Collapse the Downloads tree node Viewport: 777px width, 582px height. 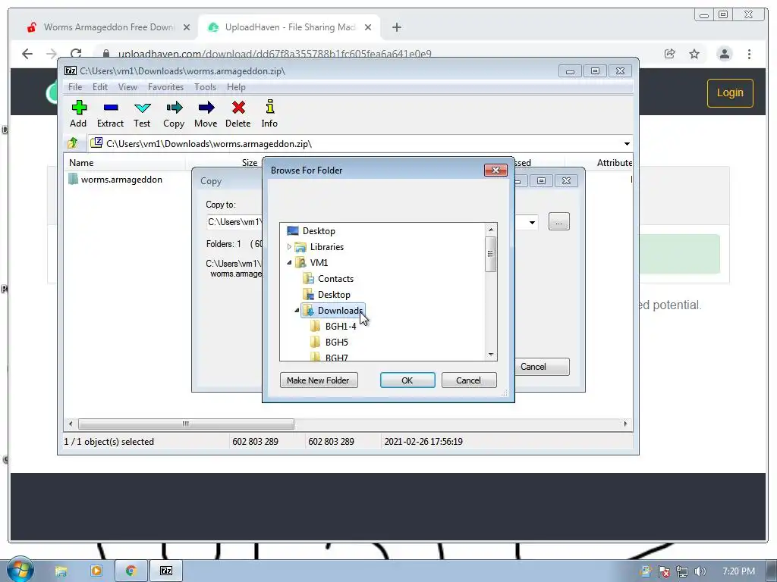click(297, 310)
